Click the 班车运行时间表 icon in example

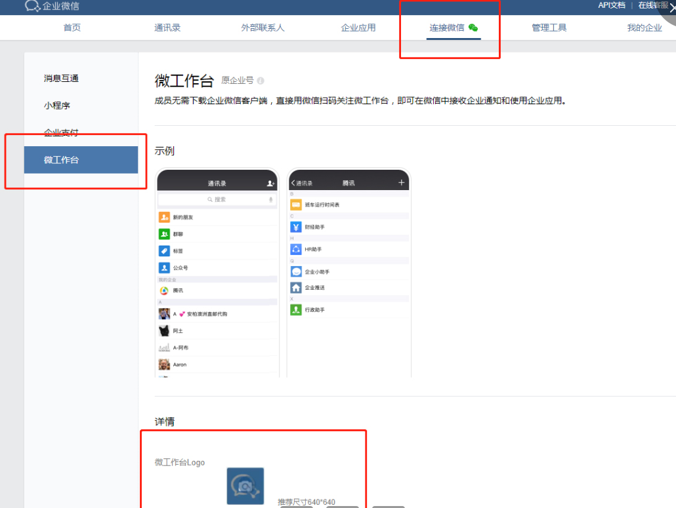tap(296, 205)
